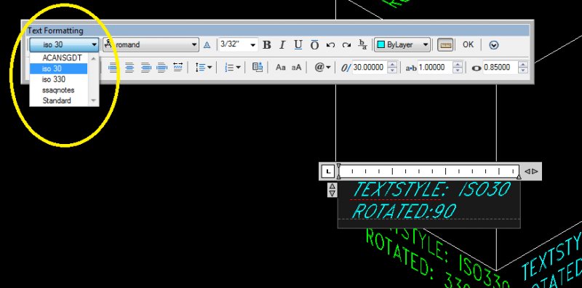Viewport: 582px width, 288px height.
Task: Click the Stack fraction icon
Action: coord(362,44)
